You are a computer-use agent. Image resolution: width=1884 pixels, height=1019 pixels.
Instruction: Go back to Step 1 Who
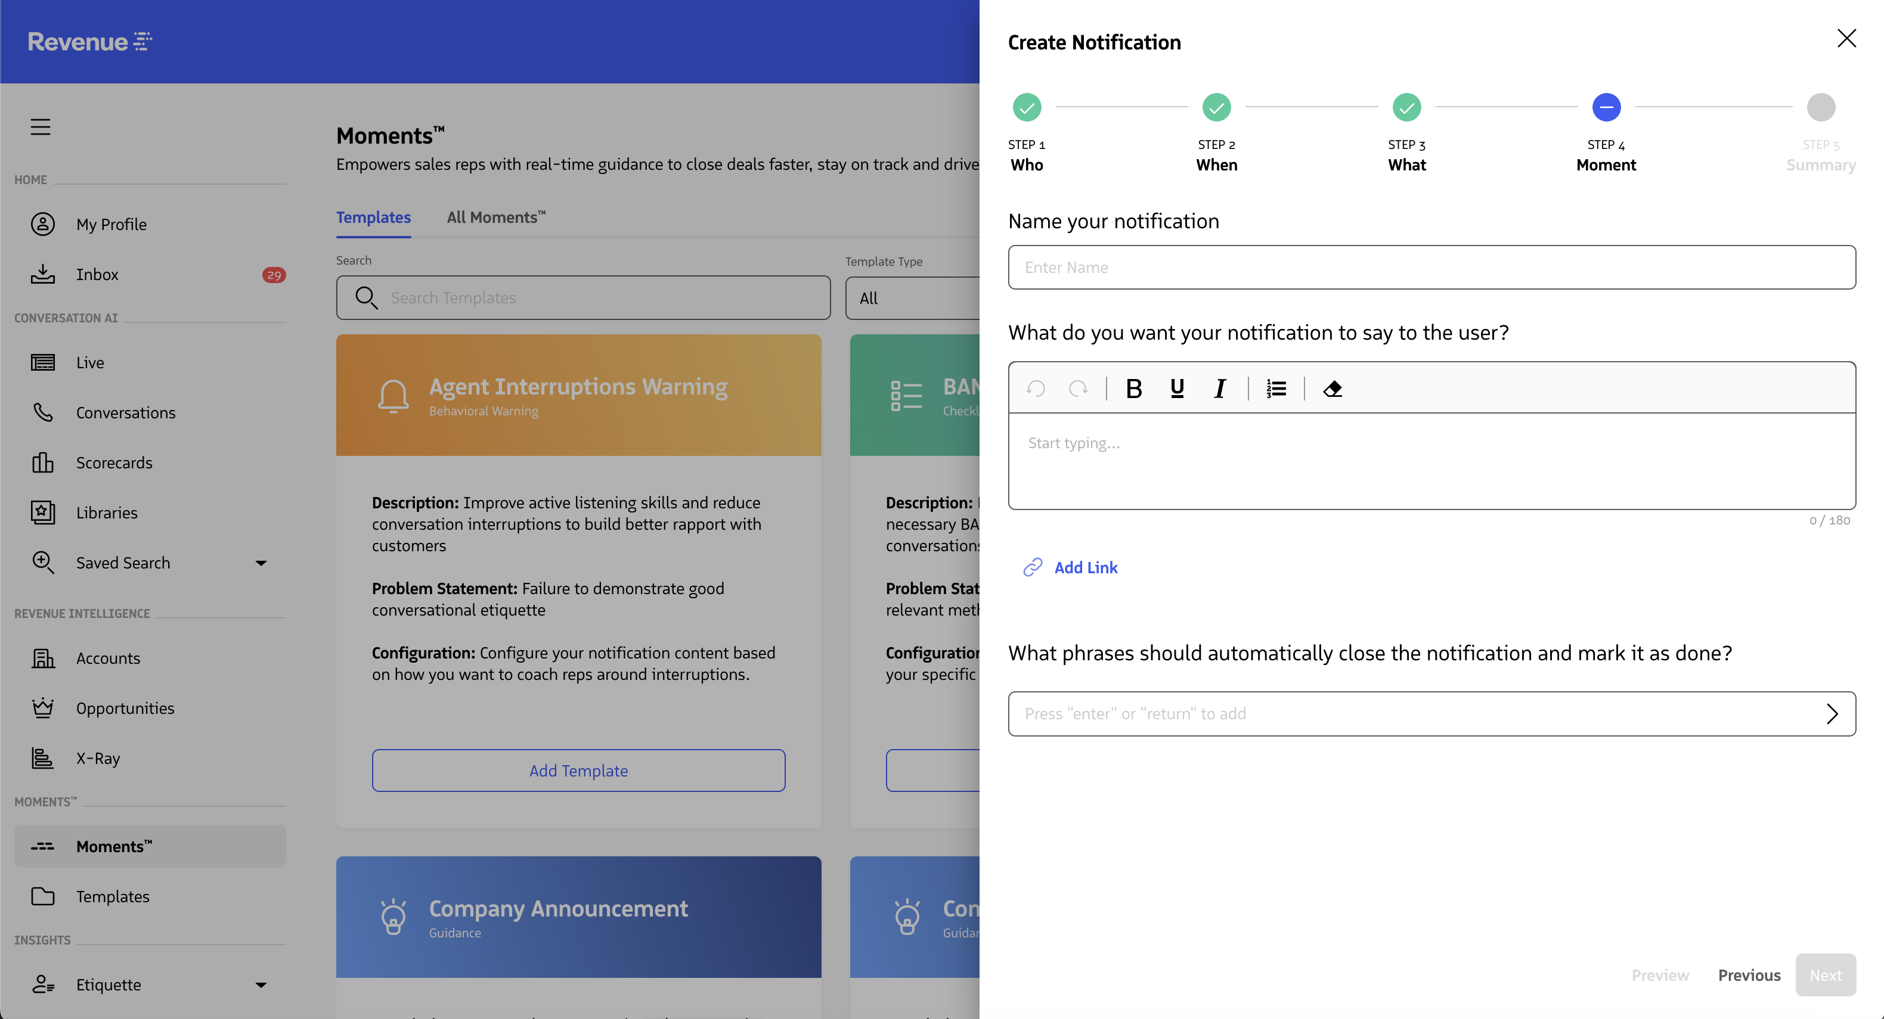[x=1026, y=107]
